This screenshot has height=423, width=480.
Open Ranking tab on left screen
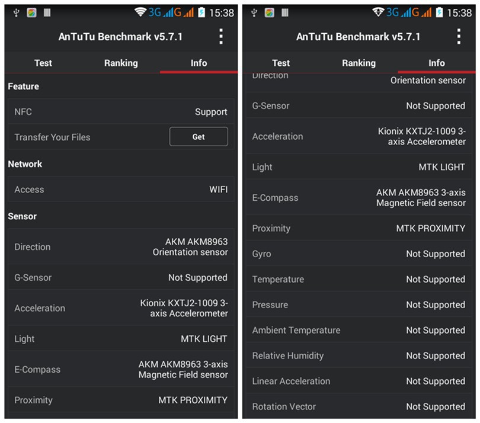click(121, 63)
